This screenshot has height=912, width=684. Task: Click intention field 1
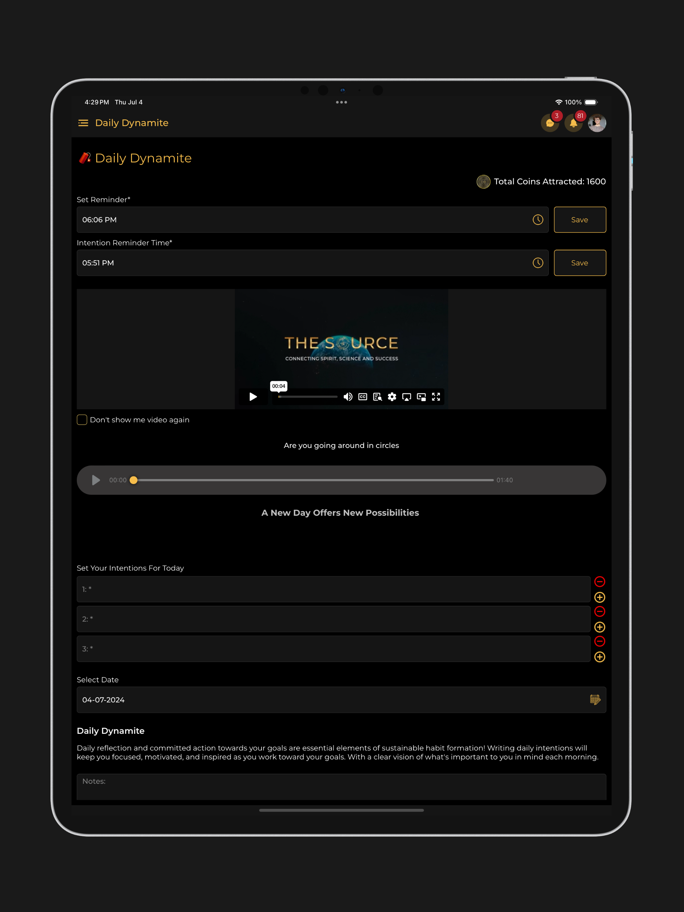[333, 589]
